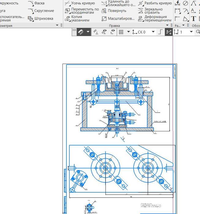Click the top section view in drawing
Screen dimensions: 200x214
tap(117, 104)
